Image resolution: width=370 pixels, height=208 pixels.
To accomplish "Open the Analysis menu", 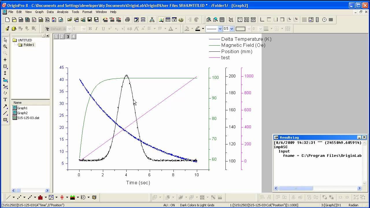I will 62,12.
